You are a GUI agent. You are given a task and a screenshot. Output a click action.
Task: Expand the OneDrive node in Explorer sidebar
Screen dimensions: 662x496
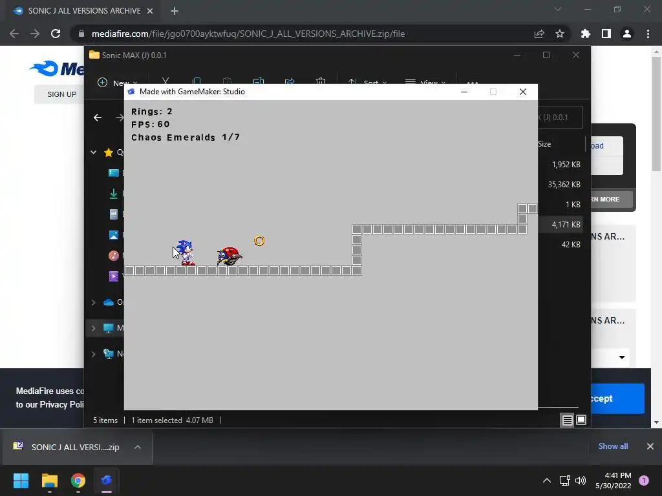pos(93,302)
